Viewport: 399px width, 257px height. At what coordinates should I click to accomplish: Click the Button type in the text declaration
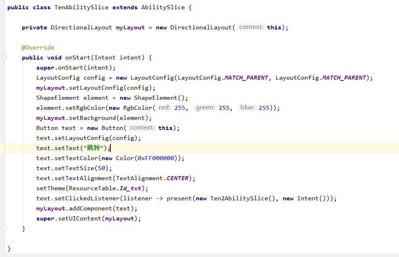47,128
